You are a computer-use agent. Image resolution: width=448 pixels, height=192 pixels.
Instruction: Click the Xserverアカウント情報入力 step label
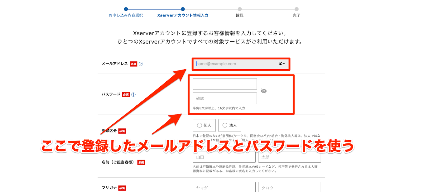[x=183, y=15]
